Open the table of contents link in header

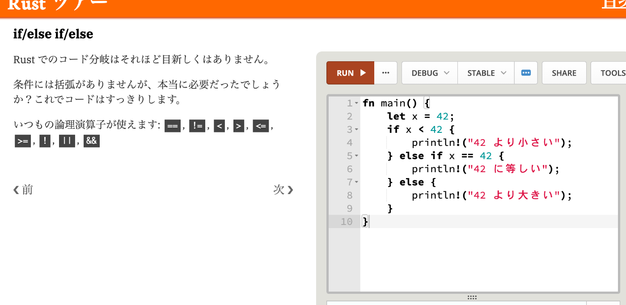point(614,4)
